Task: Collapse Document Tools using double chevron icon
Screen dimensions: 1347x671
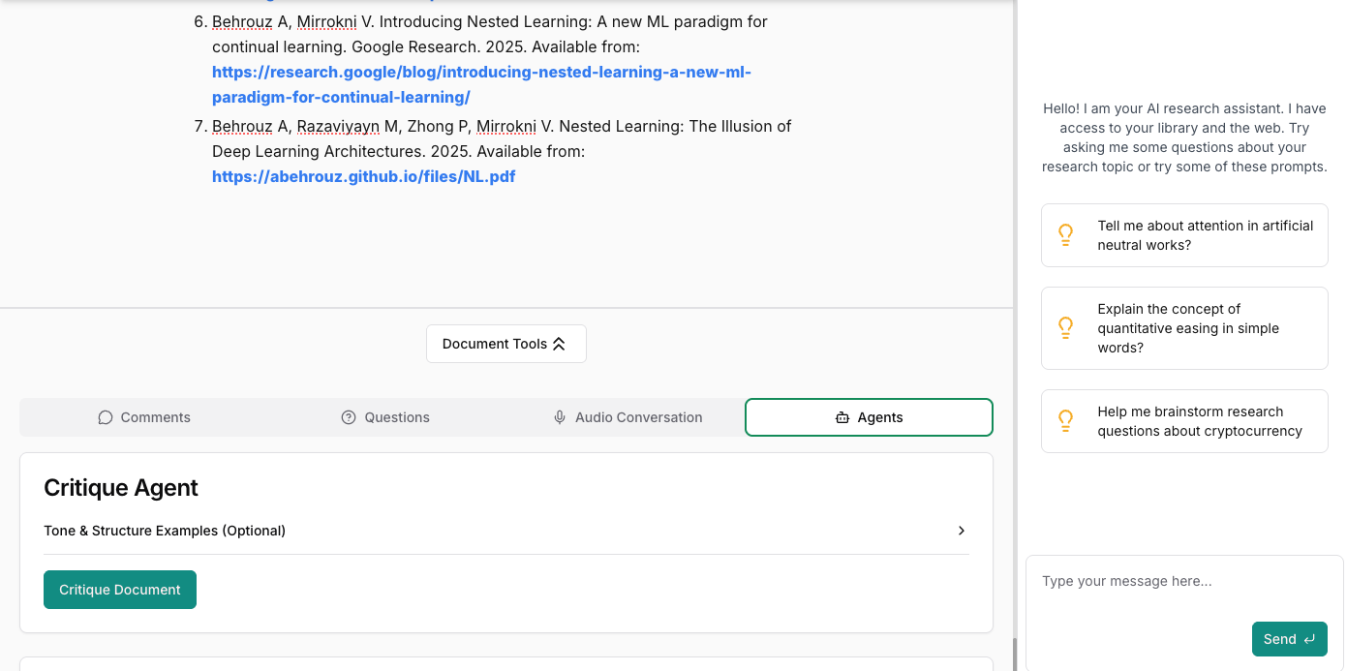Action: coord(559,344)
